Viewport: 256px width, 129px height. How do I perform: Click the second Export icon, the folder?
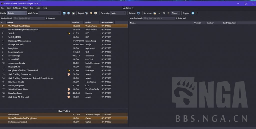pyautogui.click(x=91, y=13)
